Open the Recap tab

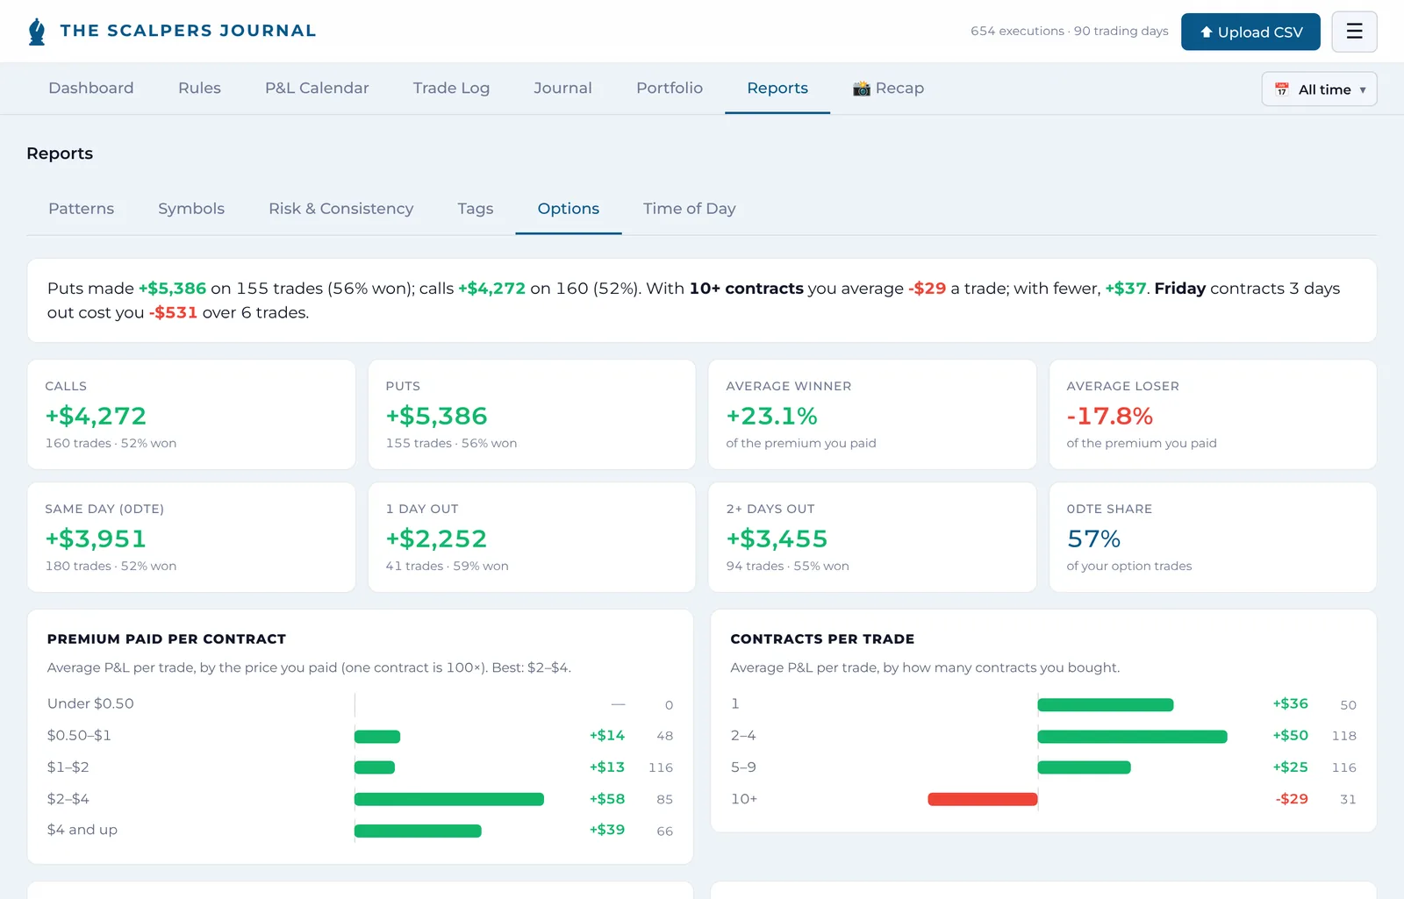[x=888, y=89]
